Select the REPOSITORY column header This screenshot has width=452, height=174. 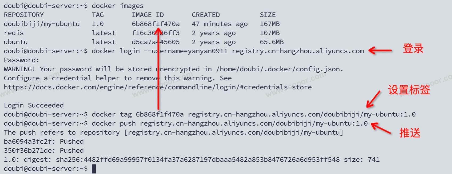pos(24,15)
